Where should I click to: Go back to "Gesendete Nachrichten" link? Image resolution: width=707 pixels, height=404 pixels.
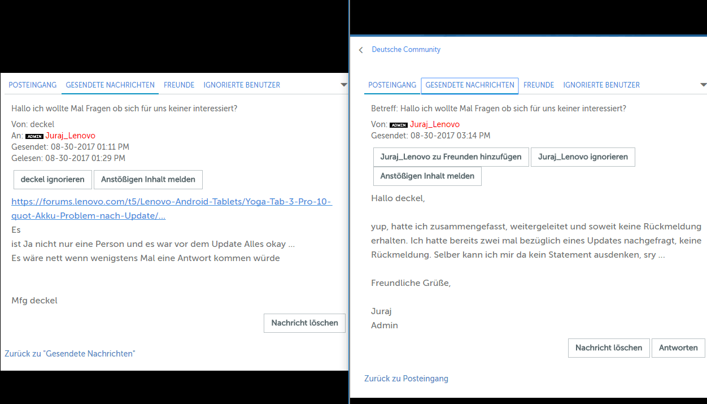(x=70, y=354)
